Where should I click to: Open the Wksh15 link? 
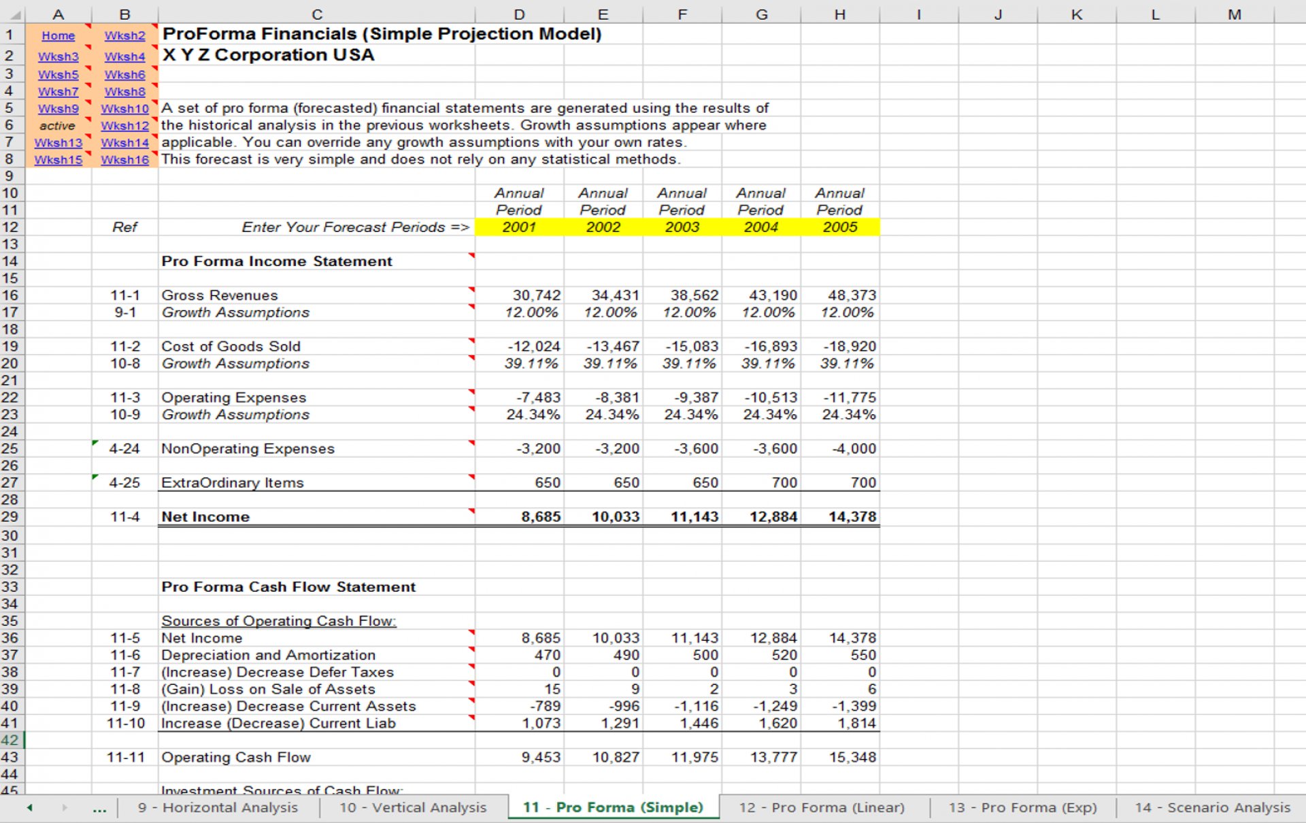[58, 160]
